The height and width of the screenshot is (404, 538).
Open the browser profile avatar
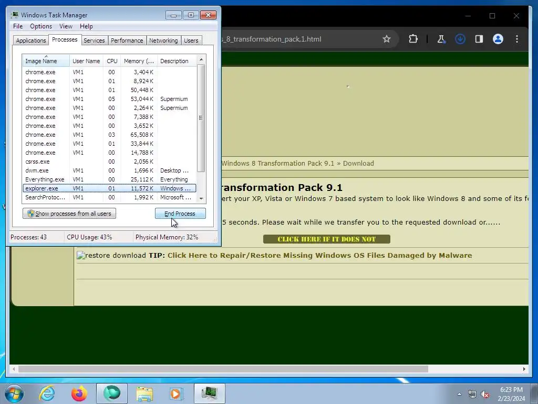coord(498,39)
